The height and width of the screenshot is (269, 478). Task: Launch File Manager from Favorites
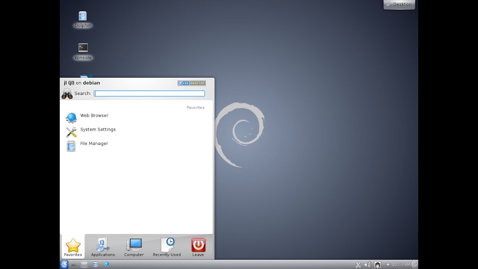136,145
